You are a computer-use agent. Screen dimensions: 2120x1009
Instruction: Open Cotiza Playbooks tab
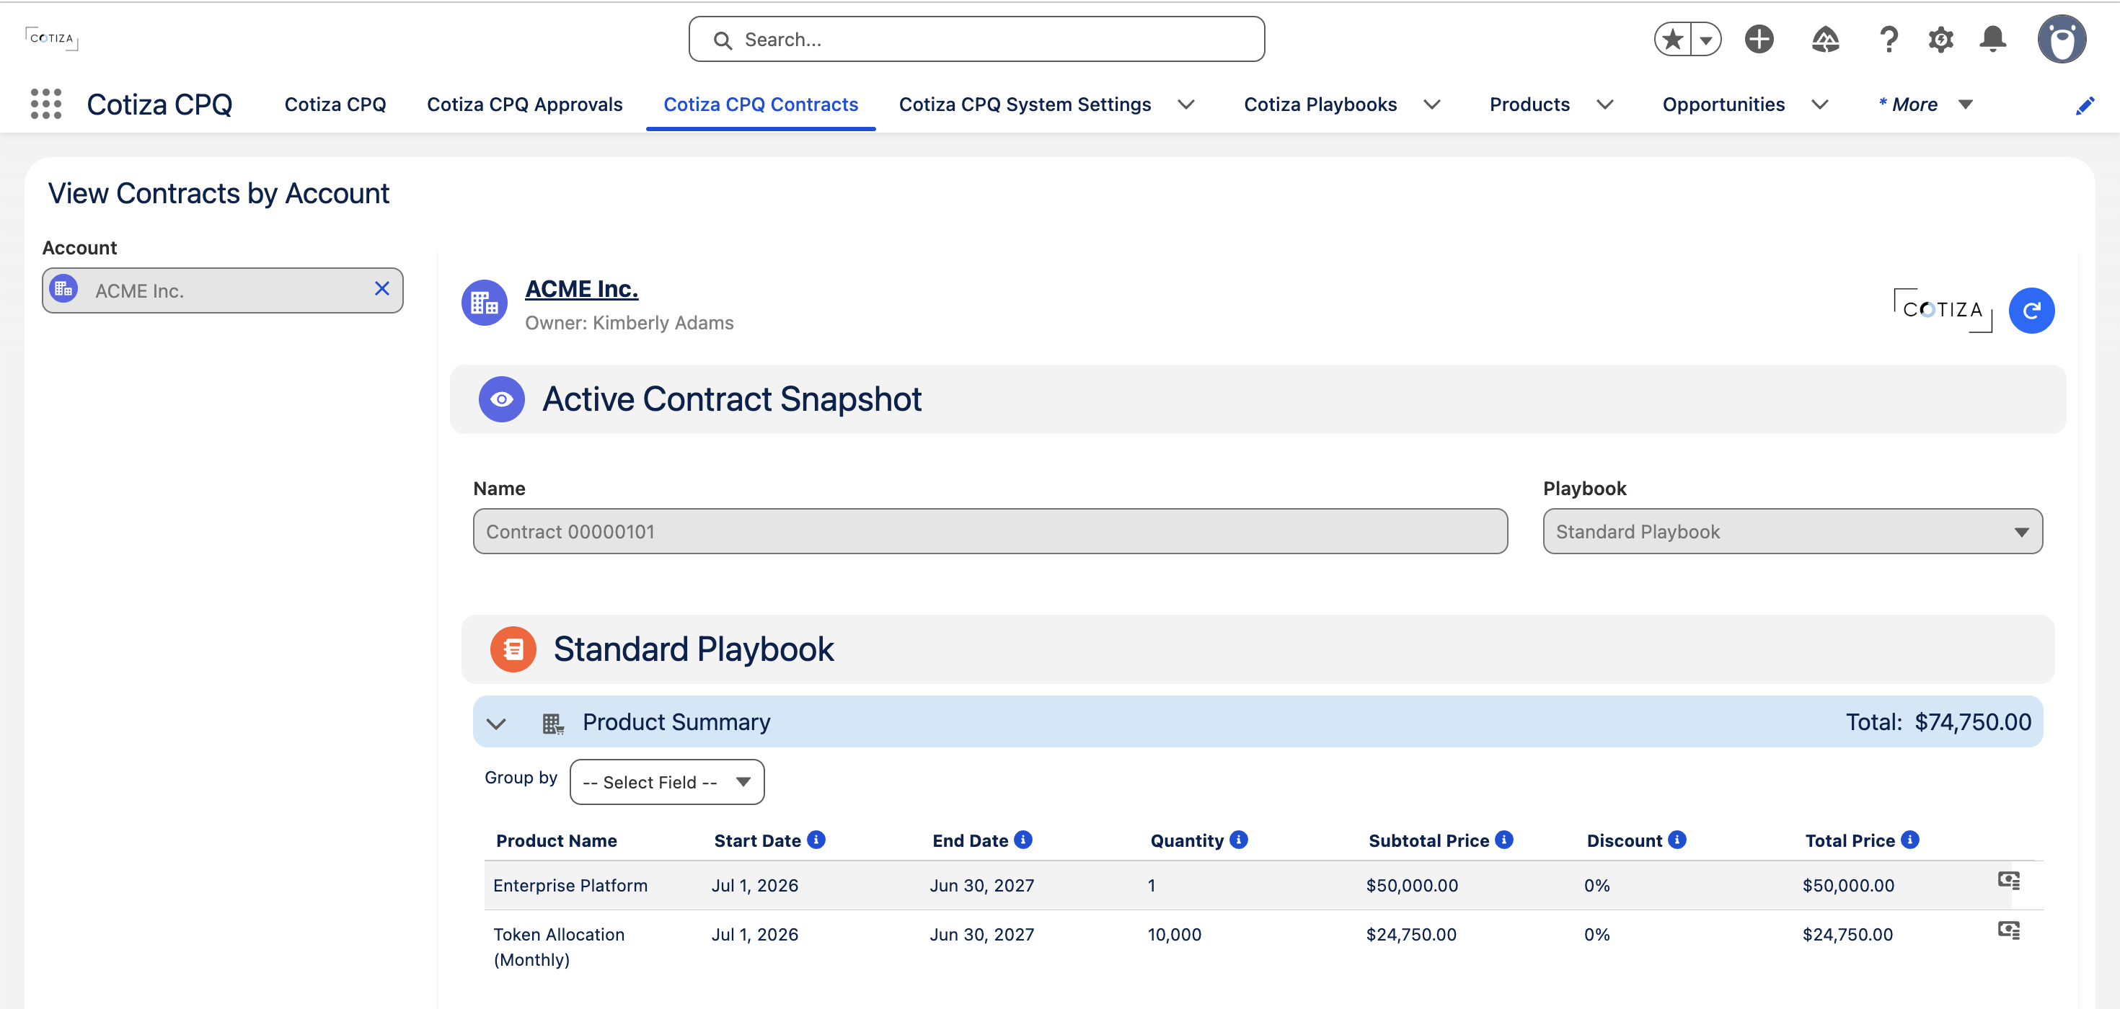pos(1320,105)
